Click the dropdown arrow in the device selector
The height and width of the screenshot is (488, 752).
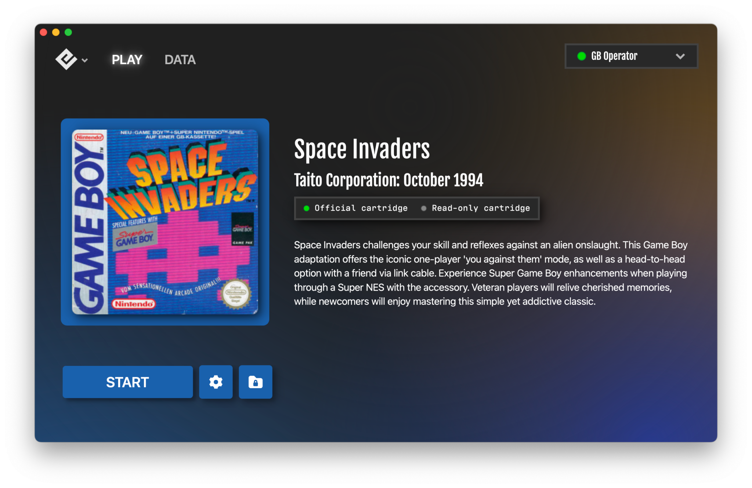680,56
